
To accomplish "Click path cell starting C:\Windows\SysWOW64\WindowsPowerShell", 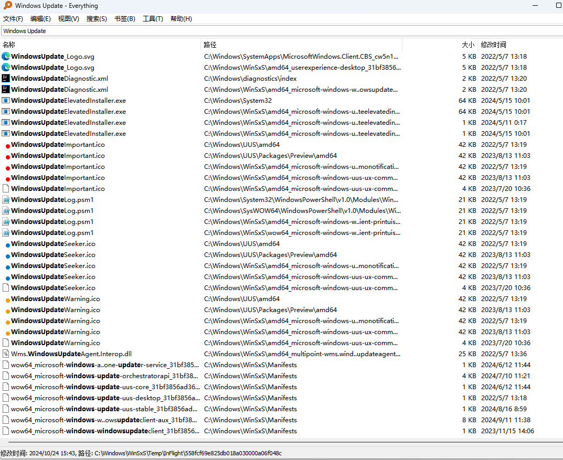I will [x=302, y=211].
